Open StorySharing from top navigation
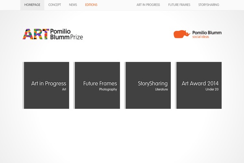The image size is (244, 163). click(x=209, y=5)
